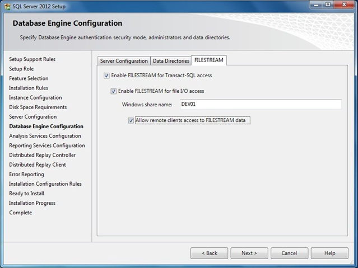The width and height of the screenshot is (358, 268).
Task: Click Setup Support Rules step
Action: pyautogui.click(x=32, y=59)
